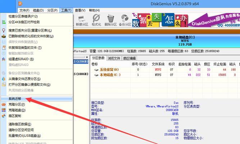Viewport: 240px width, 144px height.
Task: Open the 帮助(H) menu
Action: 94,10
